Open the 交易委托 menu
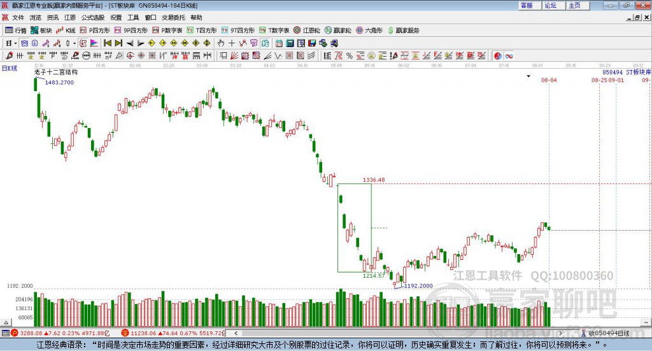The width and height of the screenshot is (652, 351). pos(173,17)
